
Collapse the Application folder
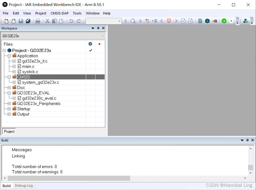click(9, 56)
